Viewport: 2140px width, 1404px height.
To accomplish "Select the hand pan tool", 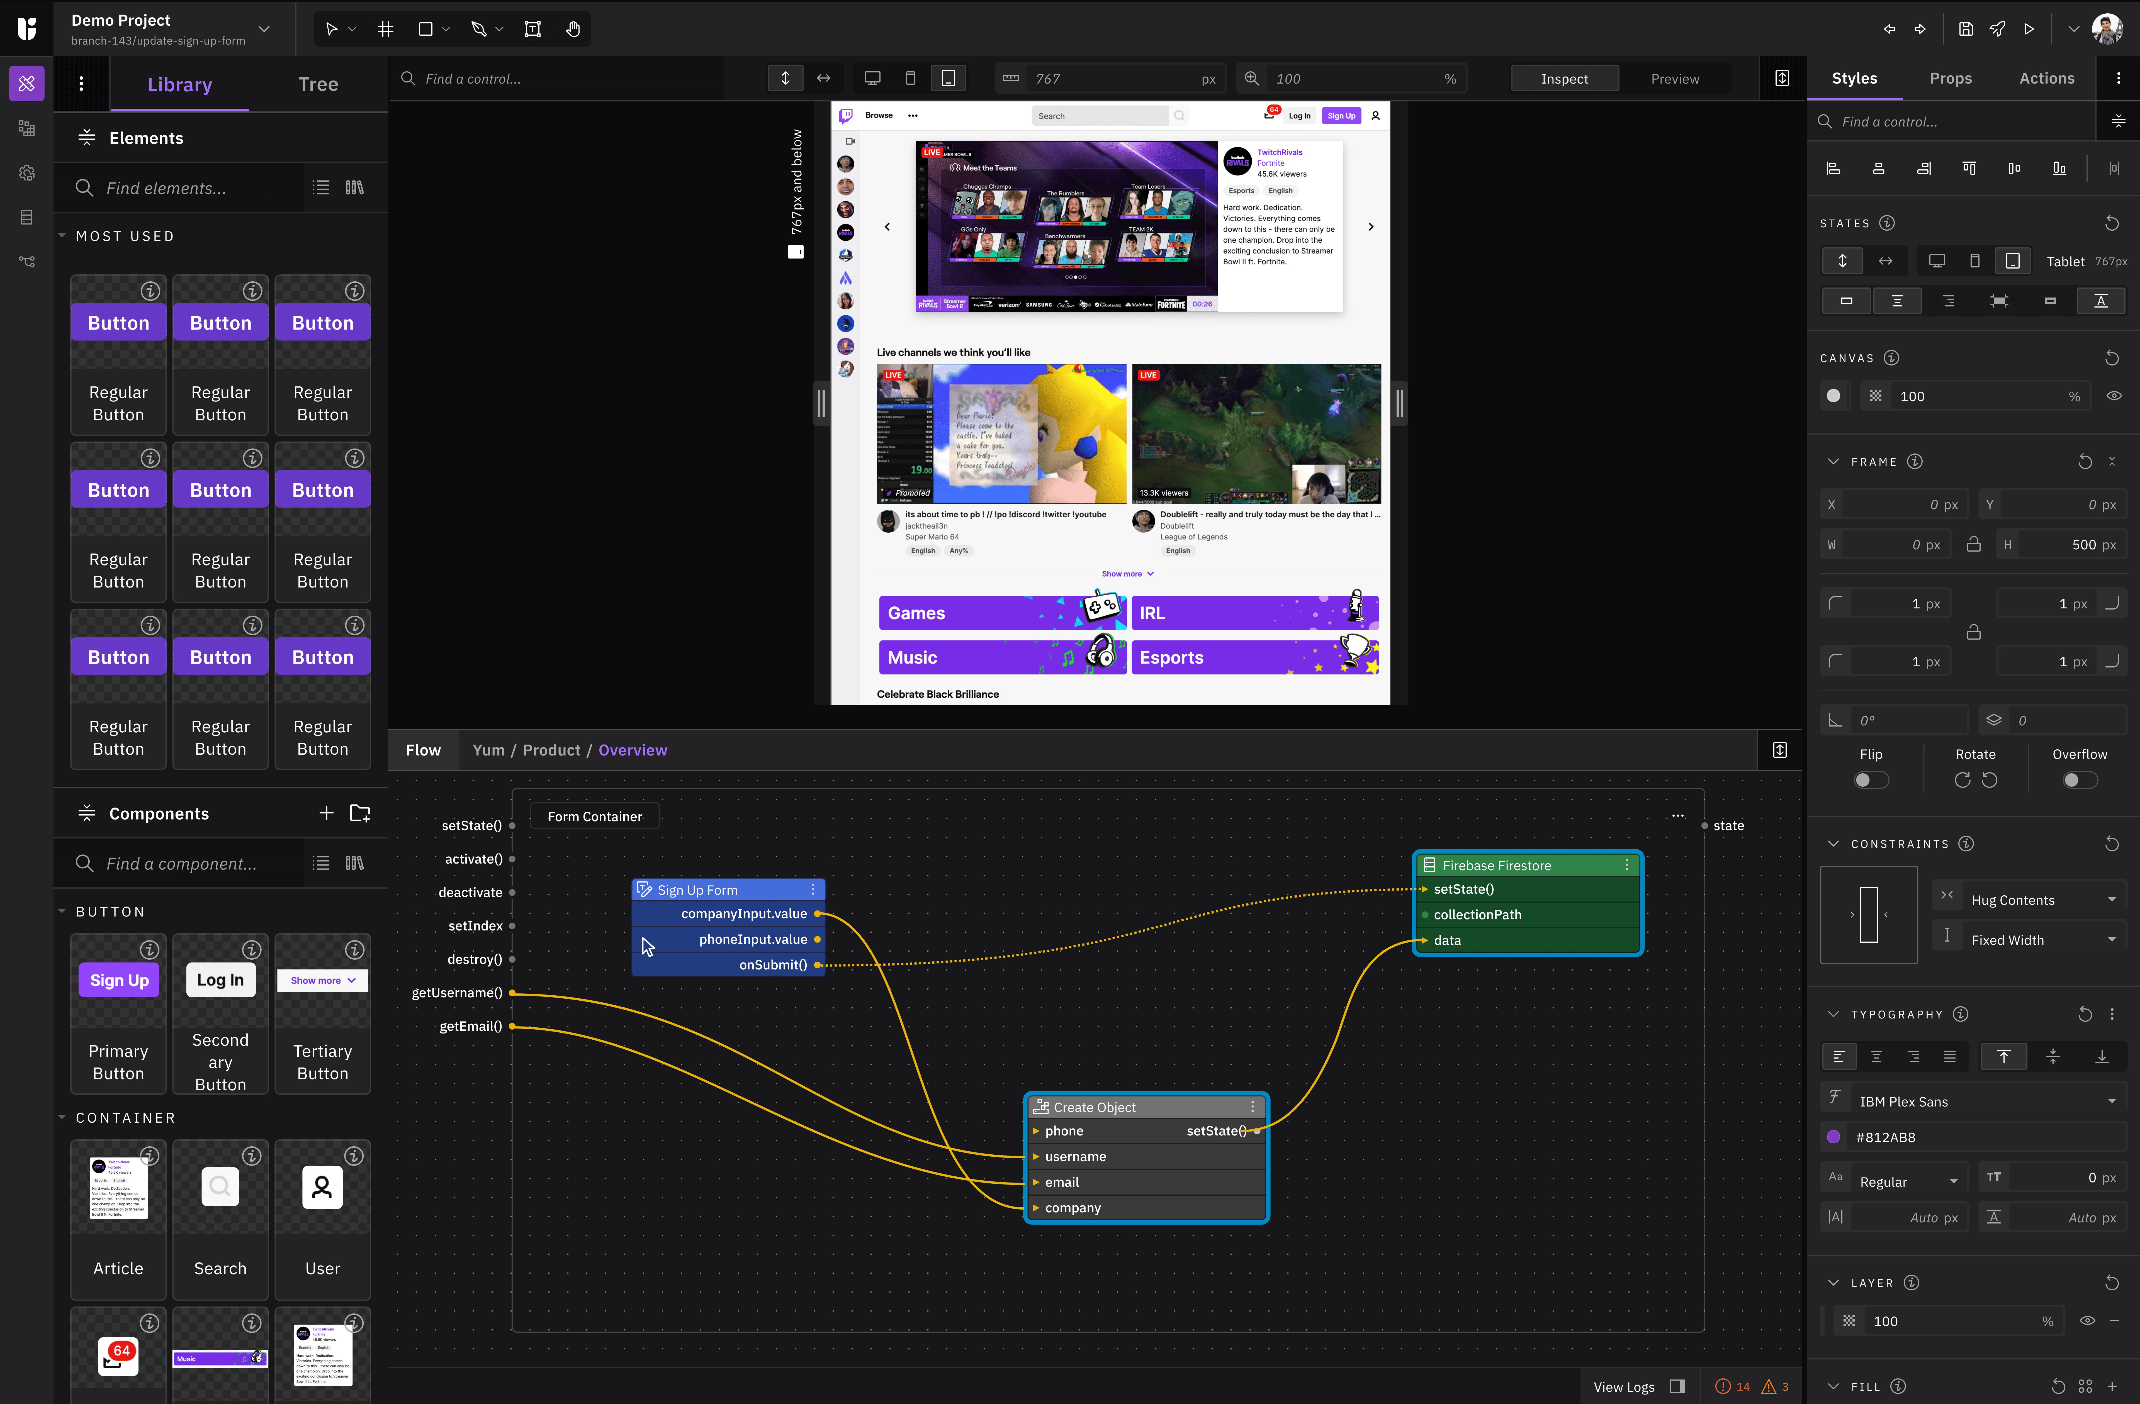I will coord(573,29).
